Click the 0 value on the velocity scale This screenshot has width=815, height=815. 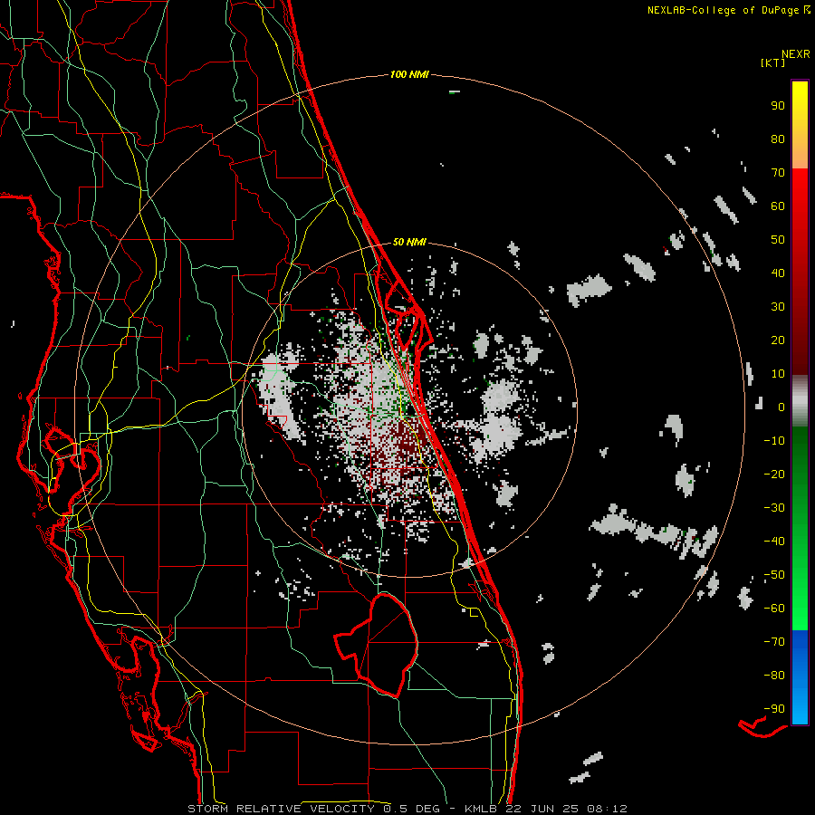[x=781, y=407]
